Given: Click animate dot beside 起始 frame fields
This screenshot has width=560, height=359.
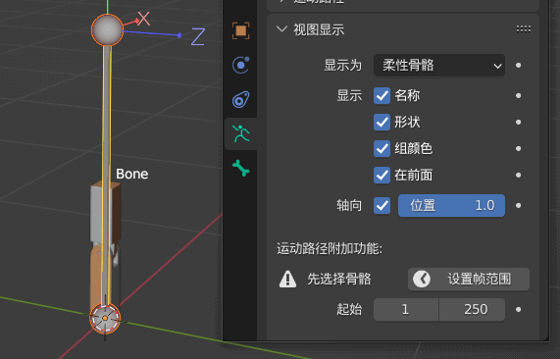Looking at the screenshot, I should pyautogui.click(x=518, y=309).
